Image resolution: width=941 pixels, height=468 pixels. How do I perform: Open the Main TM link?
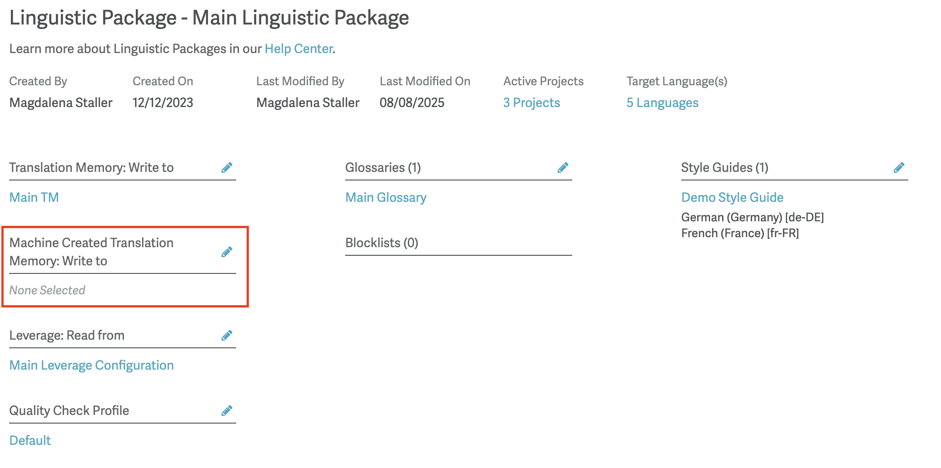[34, 198]
